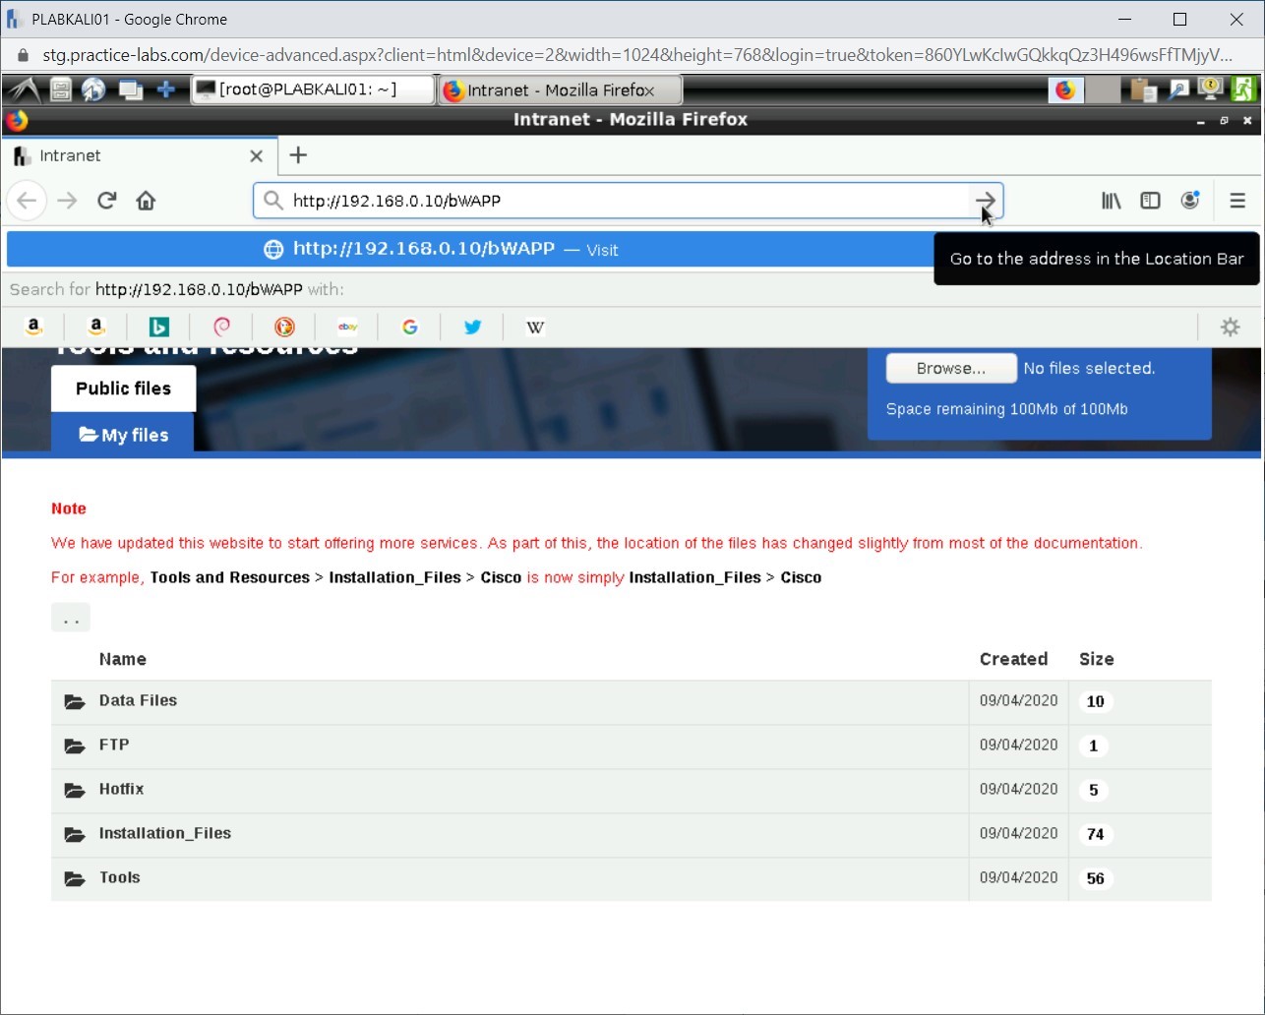Screen dimensions: 1265x1015
Task: Toggle the Firefox sidebar view
Action: (x=1150, y=201)
